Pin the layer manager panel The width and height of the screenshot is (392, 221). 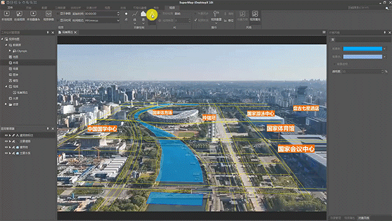coord(48,129)
